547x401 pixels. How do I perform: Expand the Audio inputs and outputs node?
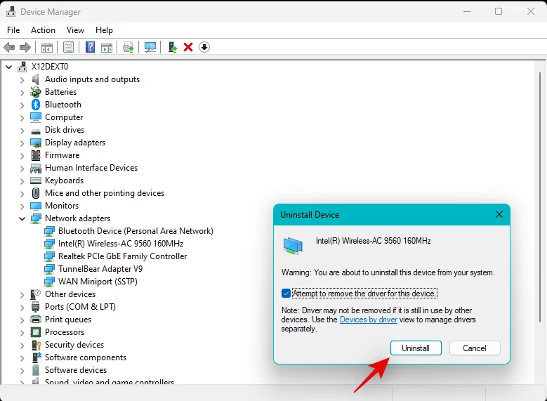click(x=22, y=79)
